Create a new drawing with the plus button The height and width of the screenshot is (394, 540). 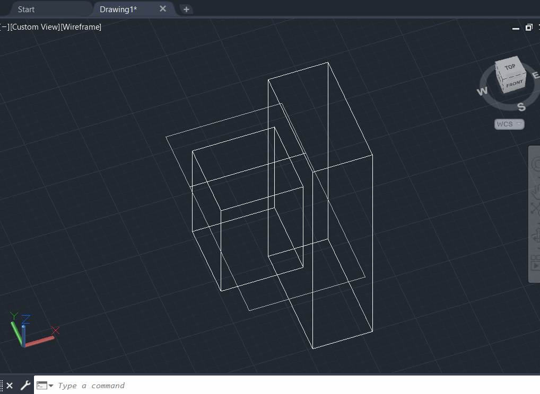tap(186, 8)
